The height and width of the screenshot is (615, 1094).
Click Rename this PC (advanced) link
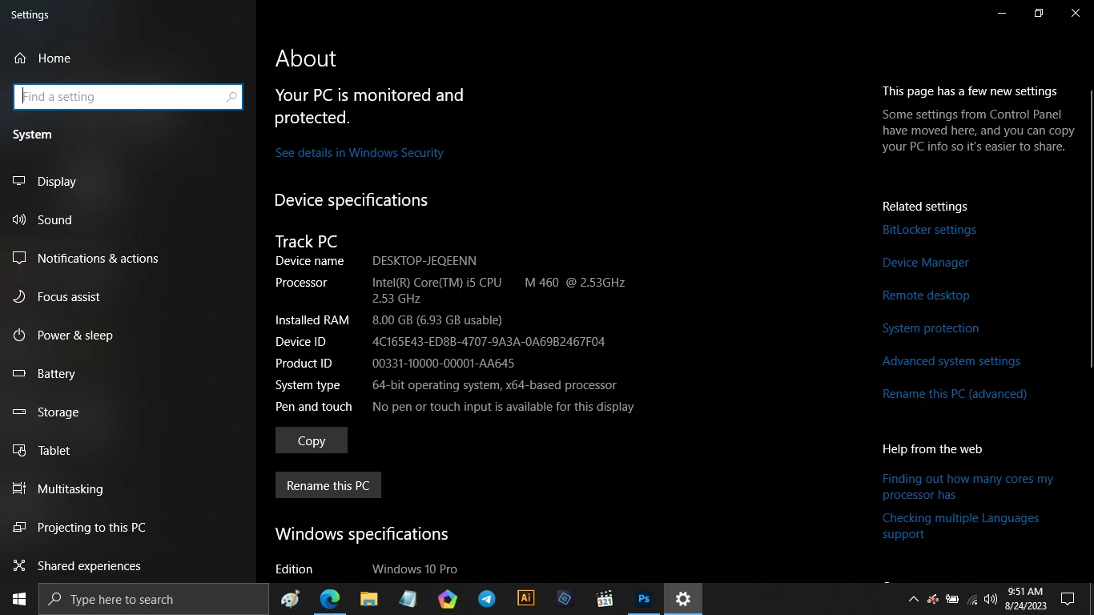[955, 394]
